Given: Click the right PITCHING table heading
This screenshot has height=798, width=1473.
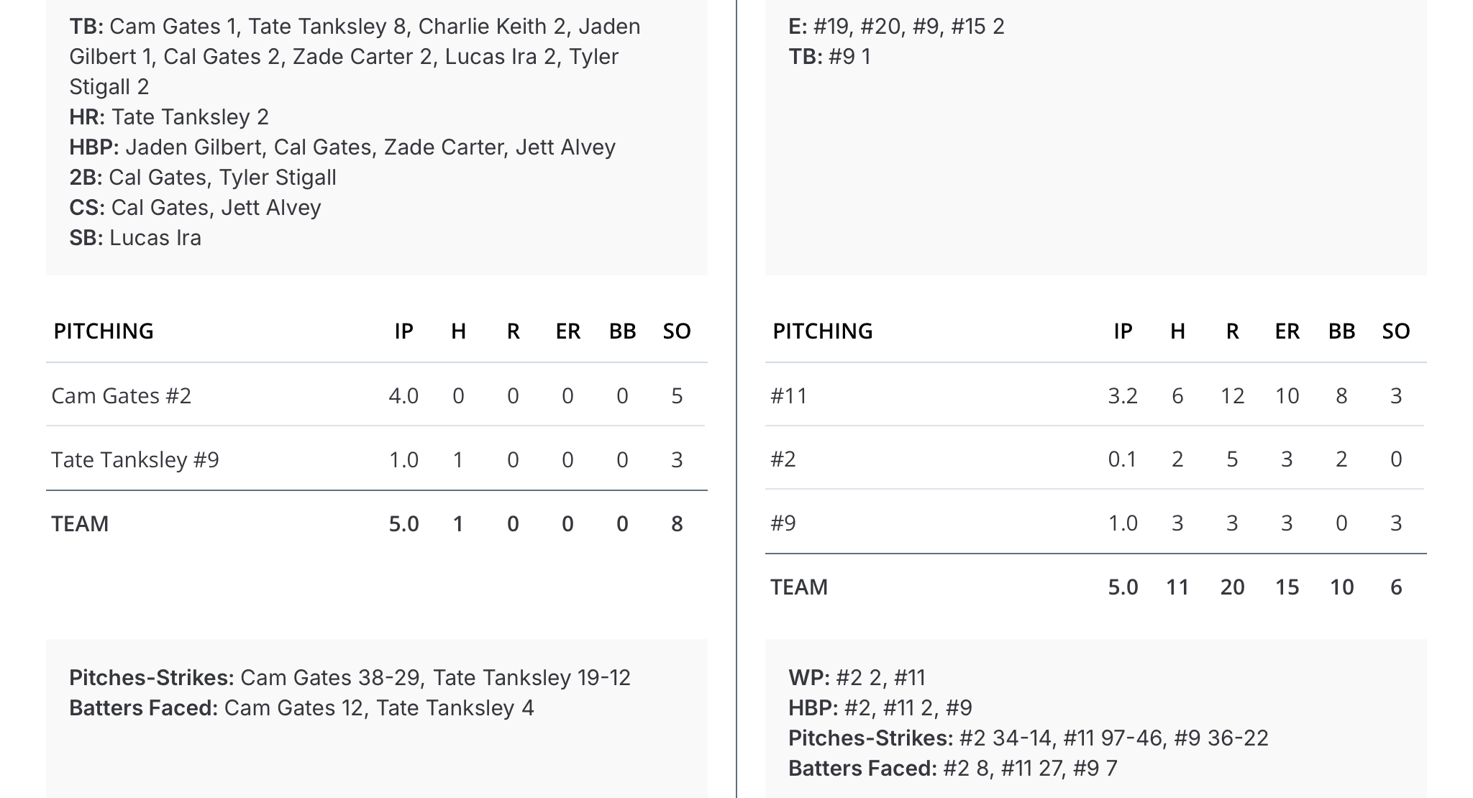Looking at the screenshot, I should (823, 331).
